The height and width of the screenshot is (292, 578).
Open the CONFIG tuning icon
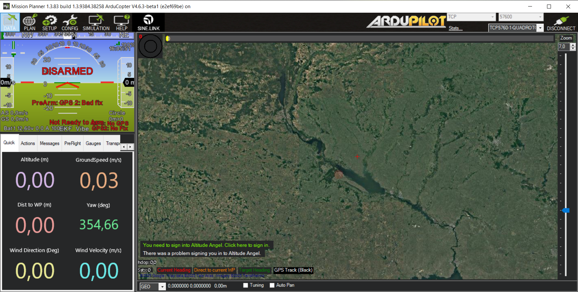70,22
